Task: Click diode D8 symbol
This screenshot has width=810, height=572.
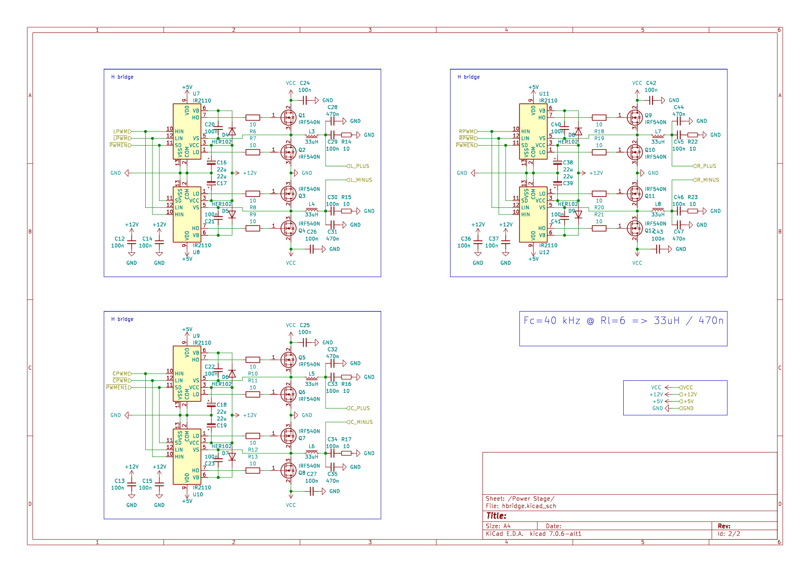Action: click(x=578, y=131)
